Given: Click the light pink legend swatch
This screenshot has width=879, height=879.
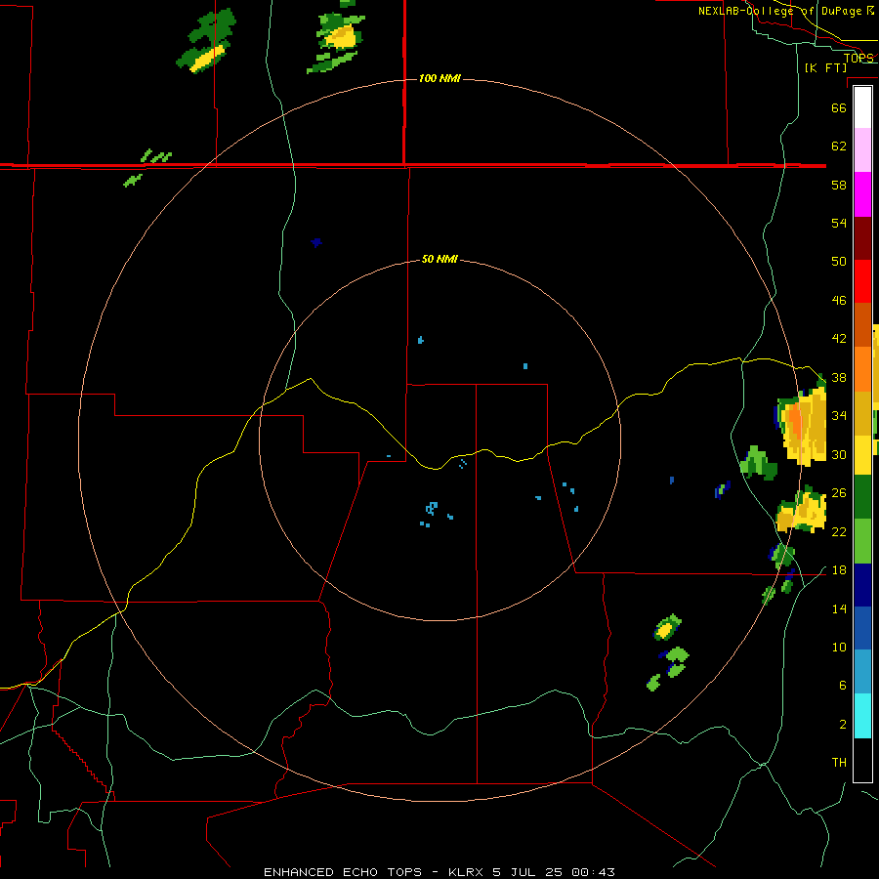Looking at the screenshot, I should (x=862, y=150).
